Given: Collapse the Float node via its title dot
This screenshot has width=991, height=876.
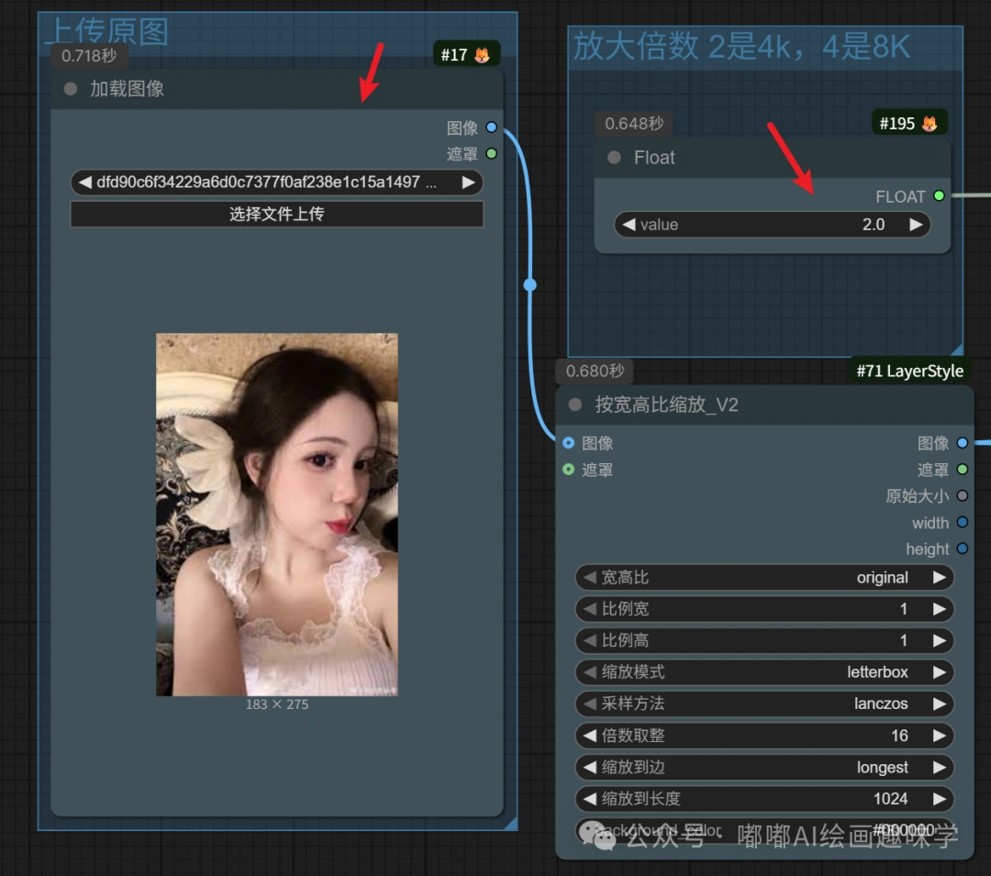Looking at the screenshot, I should (612, 158).
